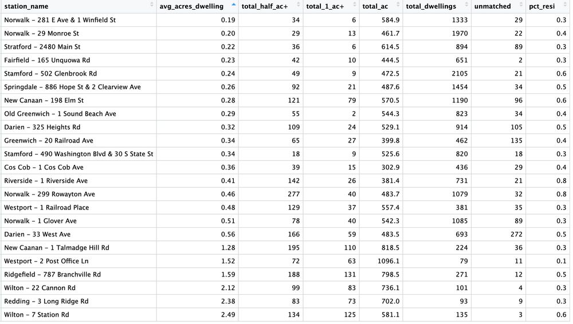Sort table by the total_1_ac+ column
This screenshot has height=324, width=573.
331,6
